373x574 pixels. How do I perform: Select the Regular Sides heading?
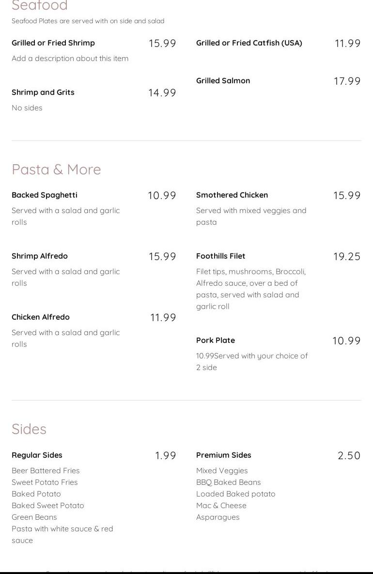coord(37,455)
